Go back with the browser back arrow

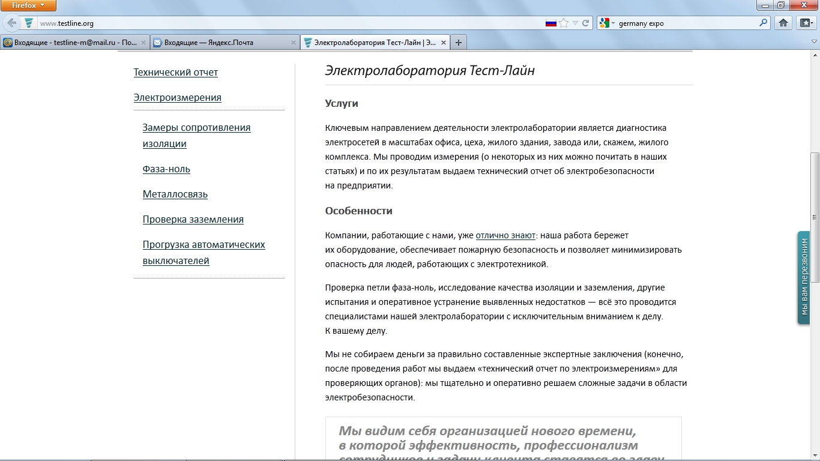tap(11, 23)
